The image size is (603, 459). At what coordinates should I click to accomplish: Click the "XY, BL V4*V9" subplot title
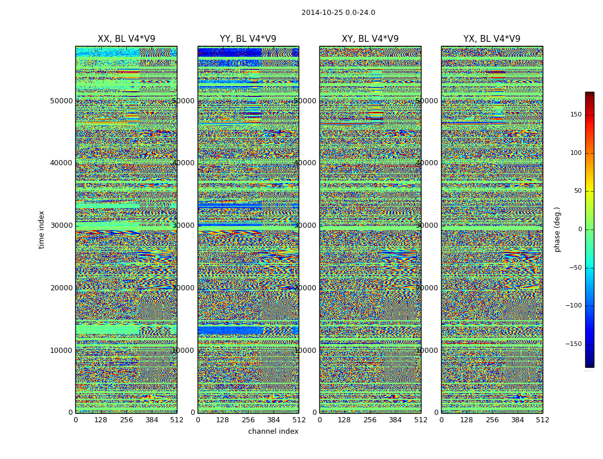pos(370,39)
